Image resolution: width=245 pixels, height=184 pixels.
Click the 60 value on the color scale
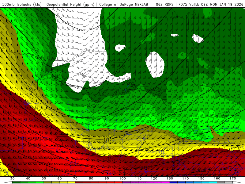coord(59,178)
